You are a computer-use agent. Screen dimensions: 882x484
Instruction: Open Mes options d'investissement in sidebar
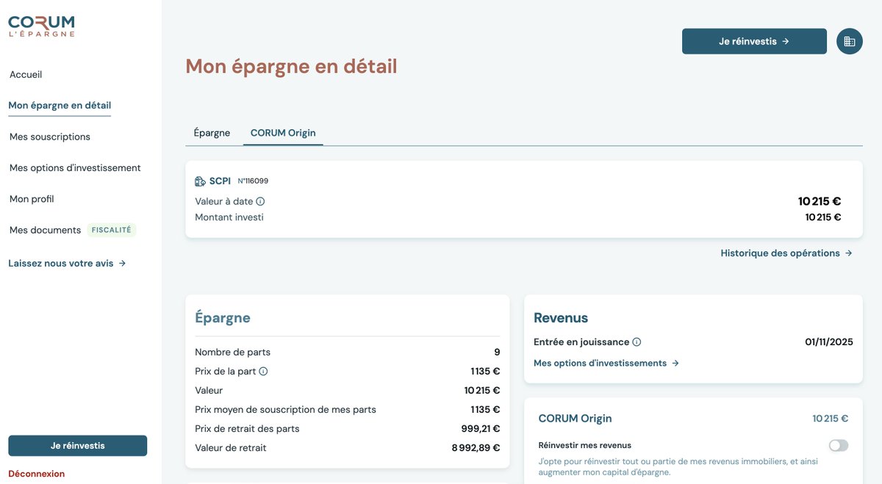point(75,167)
